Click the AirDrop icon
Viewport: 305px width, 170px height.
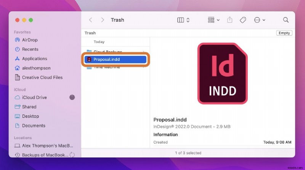coord(17,40)
